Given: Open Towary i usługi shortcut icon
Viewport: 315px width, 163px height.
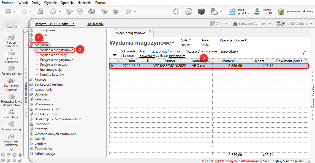Looking at the screenshot, I should pos(12,124).
